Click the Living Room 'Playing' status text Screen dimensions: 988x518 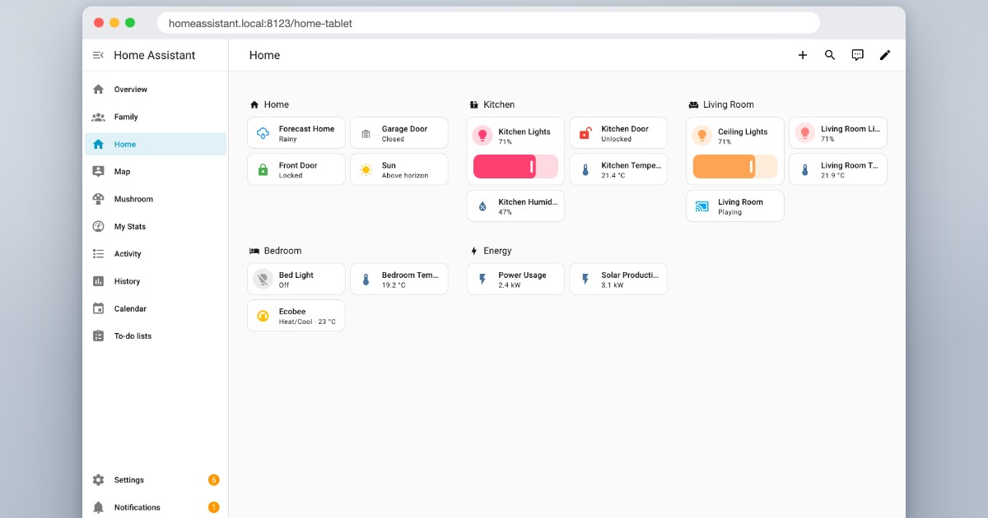click(729, 212)
